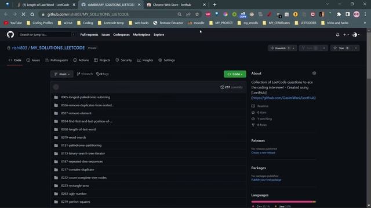Screen dimensions: 371x208
Task: Open the repository Pull requests tab
Action: pos(57,60)
